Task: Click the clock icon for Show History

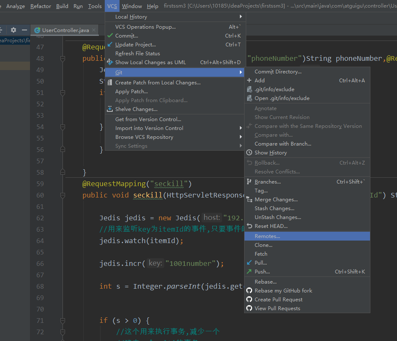Action: pos(249,153)
